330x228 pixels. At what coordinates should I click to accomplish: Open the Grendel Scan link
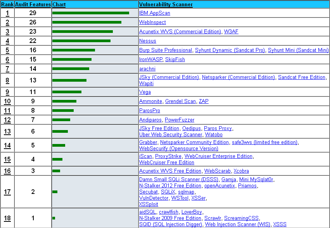pyautogui.click(x=180, y=101)
